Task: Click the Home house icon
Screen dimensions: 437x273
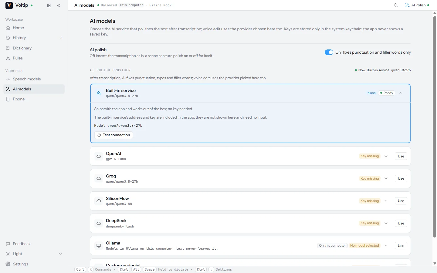Action: pyautogui.click(x=8, y=28)
